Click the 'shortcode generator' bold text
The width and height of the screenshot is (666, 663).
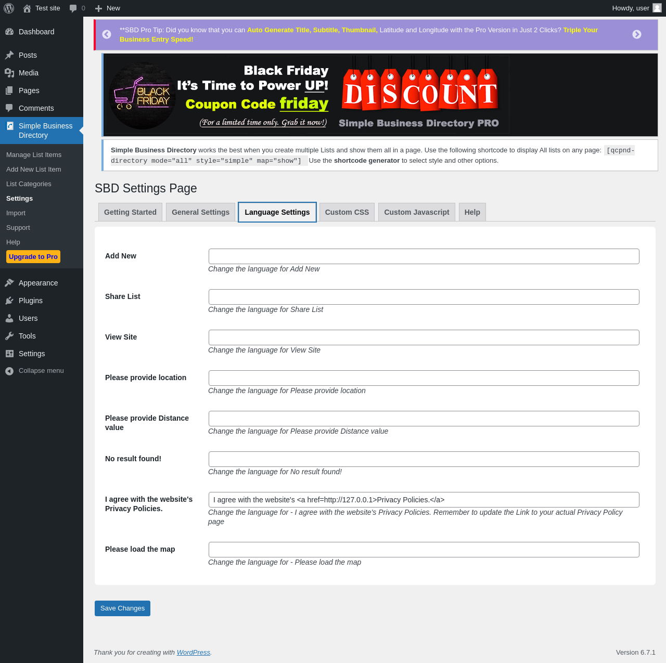tap(367, 161)
